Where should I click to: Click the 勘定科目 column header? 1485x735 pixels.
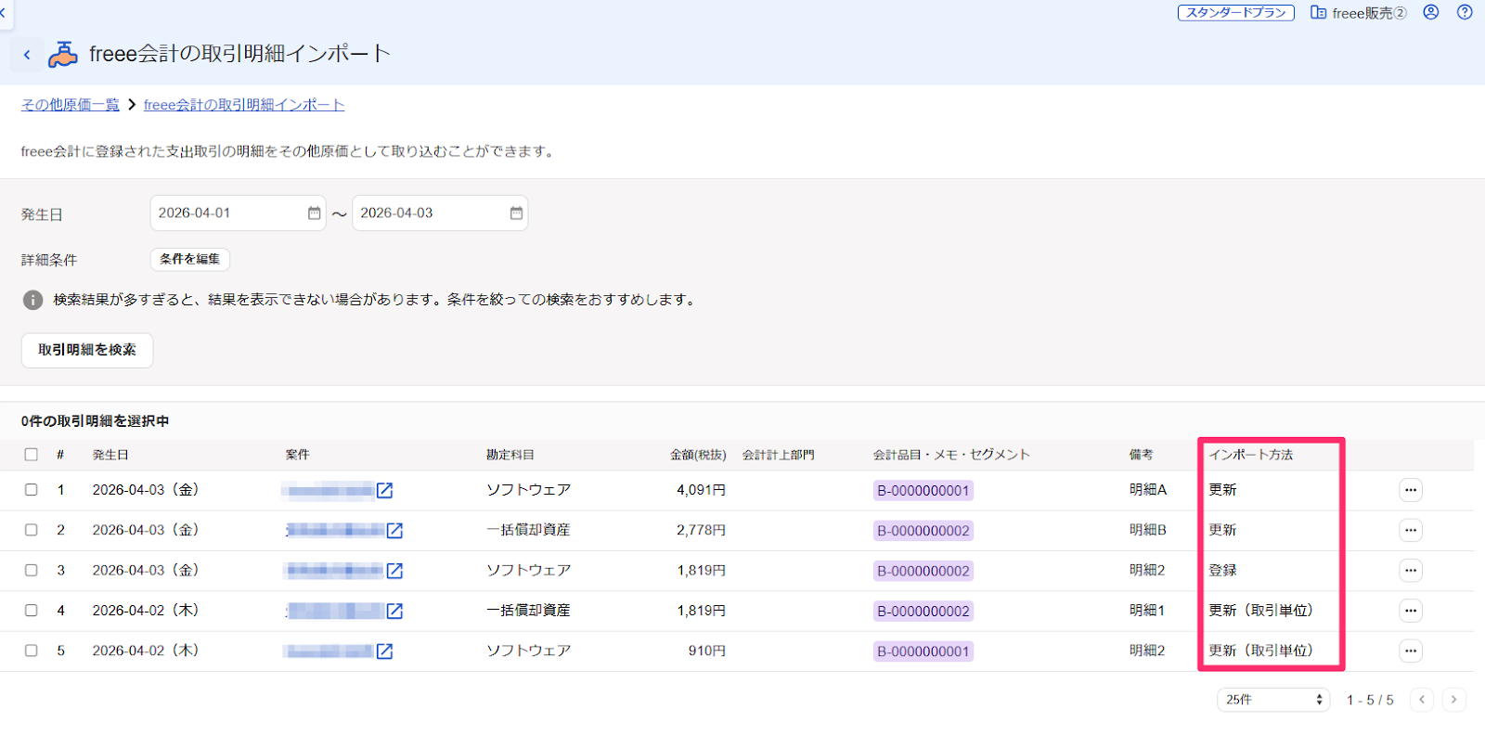510,455
